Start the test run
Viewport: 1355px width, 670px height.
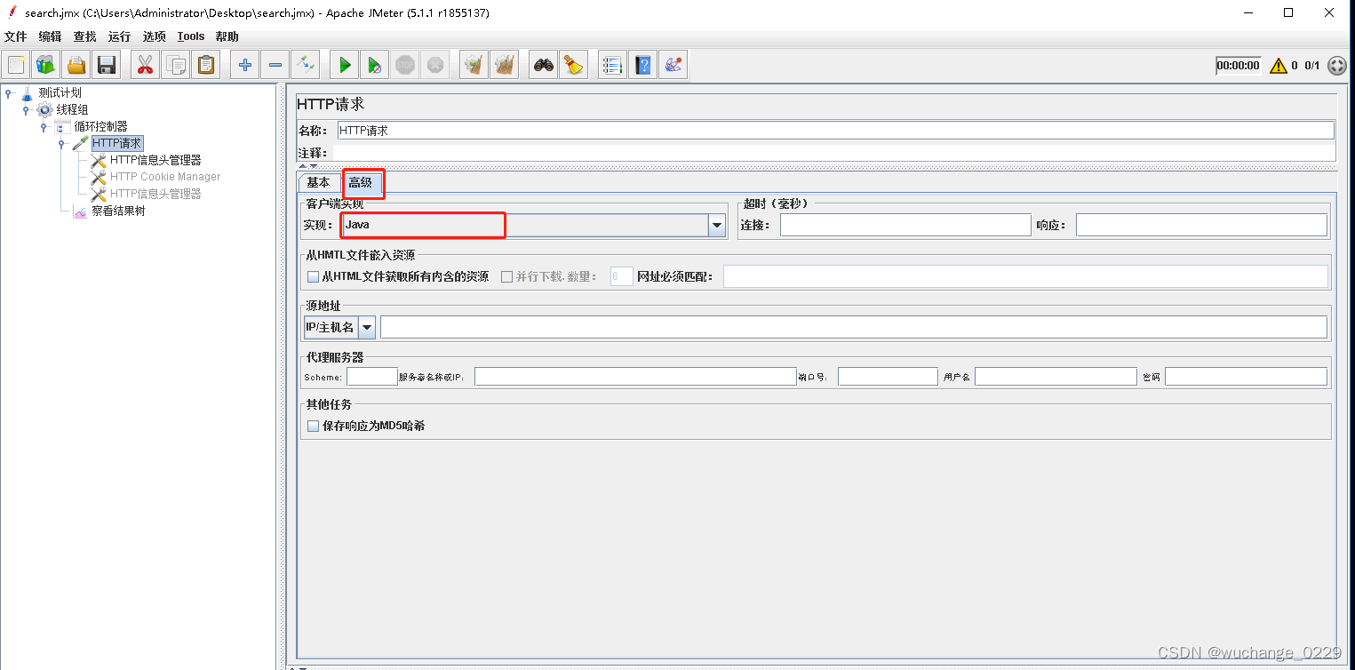click(344, 64)
